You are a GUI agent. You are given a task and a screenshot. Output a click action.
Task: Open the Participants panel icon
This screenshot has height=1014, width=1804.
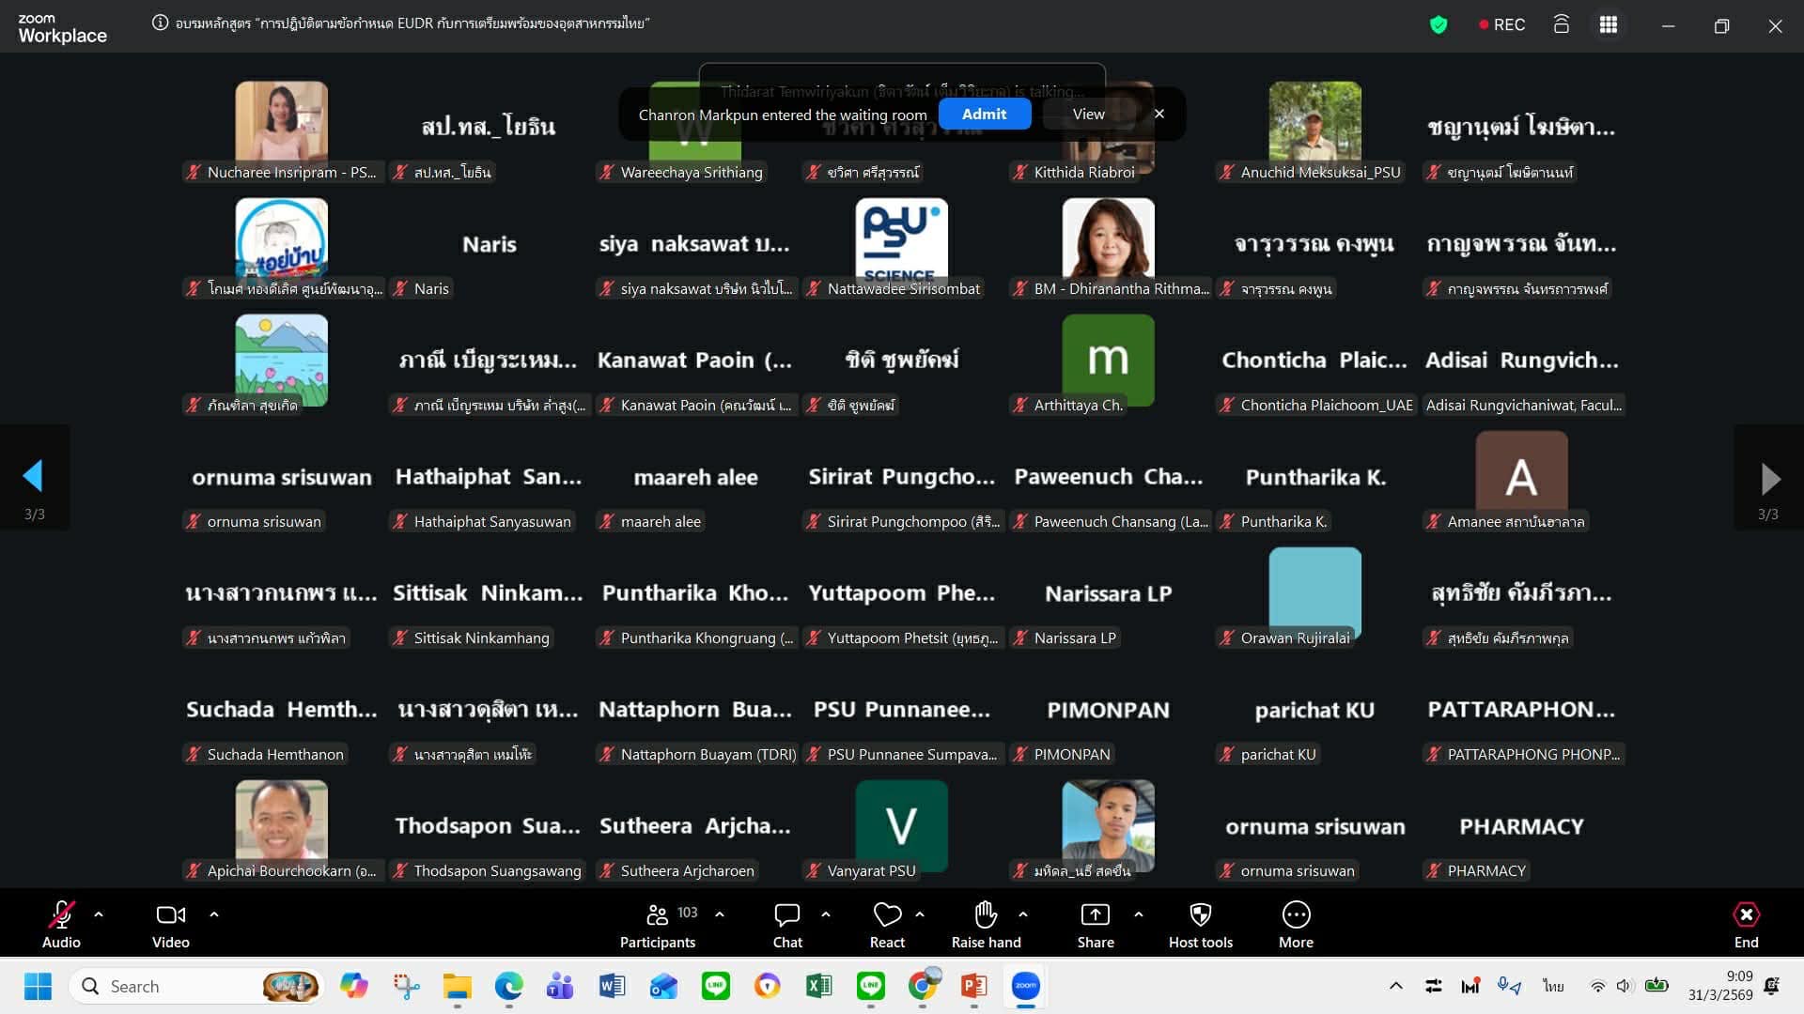(658, 914)
